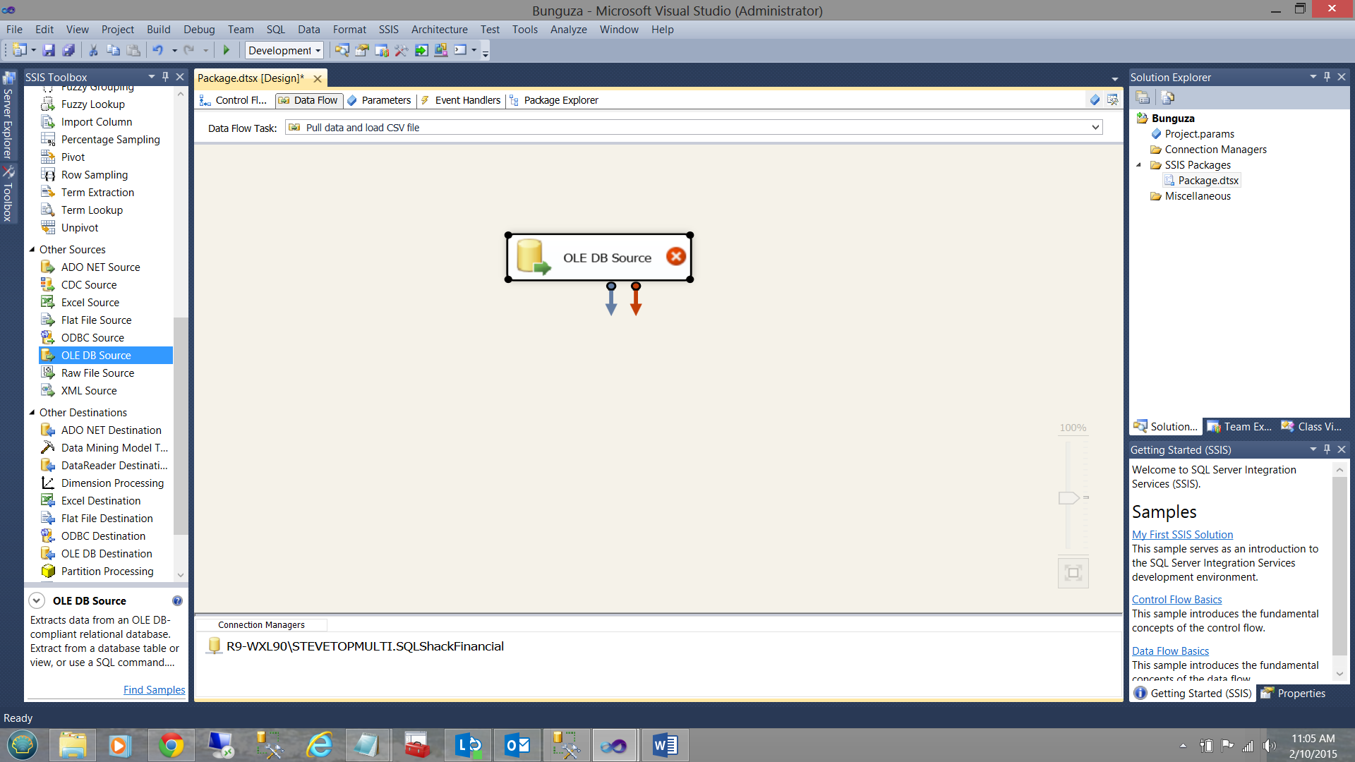Click the zoom-to-fit icon on the design canvas
Image resolution: width=1355 pixels, height=762 pixels.
pyautogui.click(x=1073, y=573)
